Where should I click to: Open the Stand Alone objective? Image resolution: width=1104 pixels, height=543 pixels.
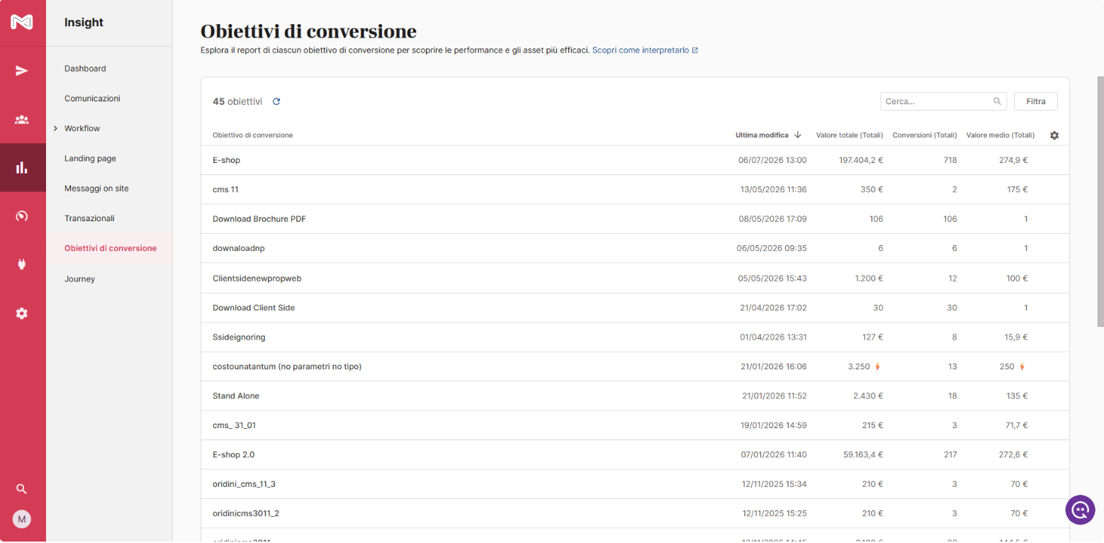236,396
